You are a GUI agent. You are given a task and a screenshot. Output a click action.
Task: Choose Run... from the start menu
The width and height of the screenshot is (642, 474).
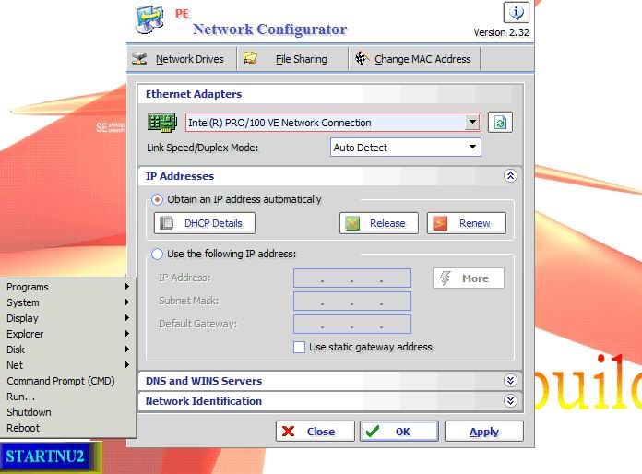click(x=68, y=397)
